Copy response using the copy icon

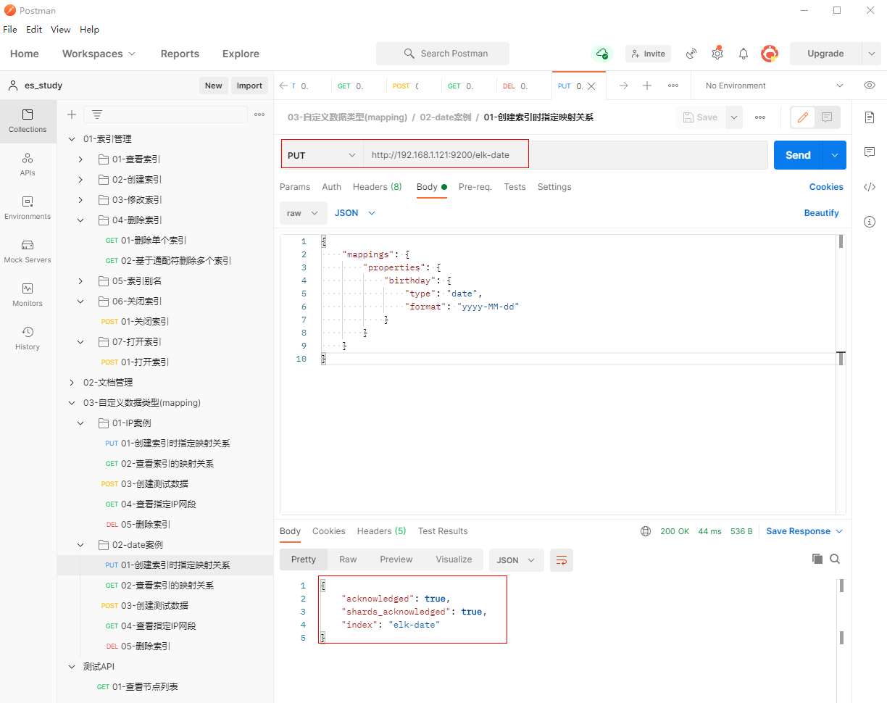coord(817,559)
